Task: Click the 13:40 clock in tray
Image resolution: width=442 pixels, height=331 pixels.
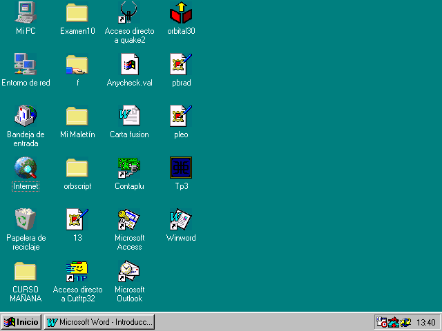Action: 426,322
